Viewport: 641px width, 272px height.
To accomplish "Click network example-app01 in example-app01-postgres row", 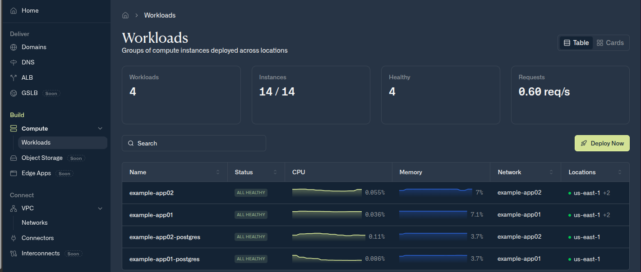I will coord(519,258).
